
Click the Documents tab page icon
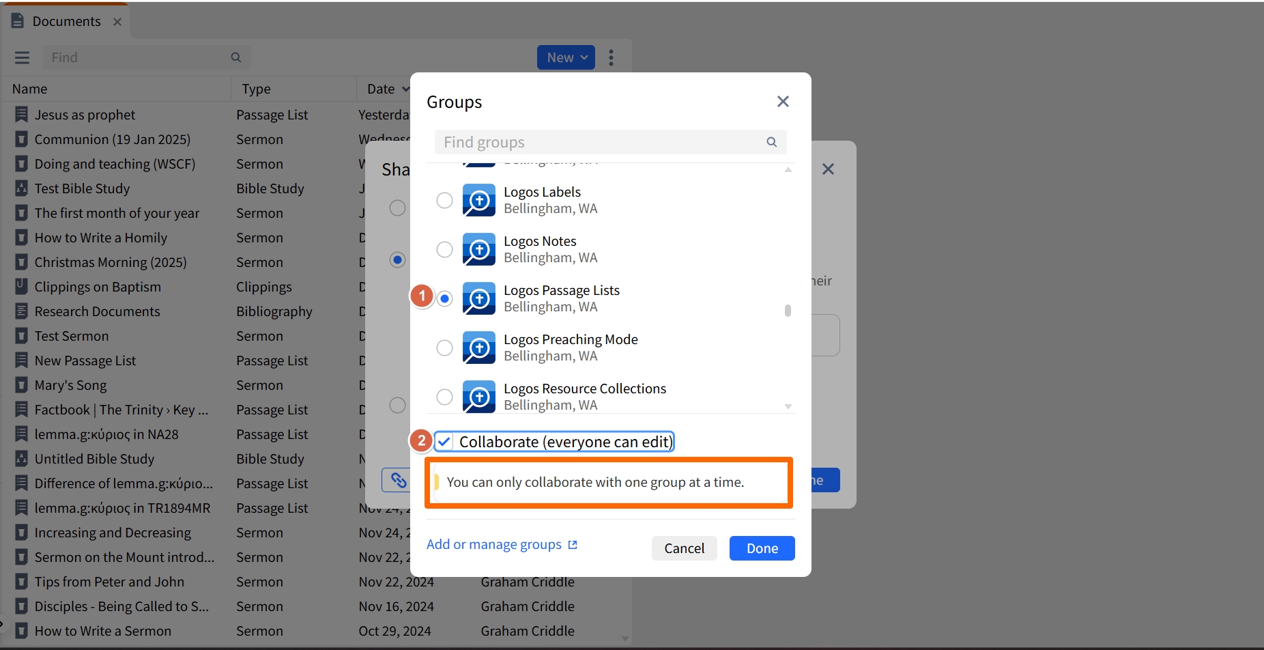(x=18, y=21)
